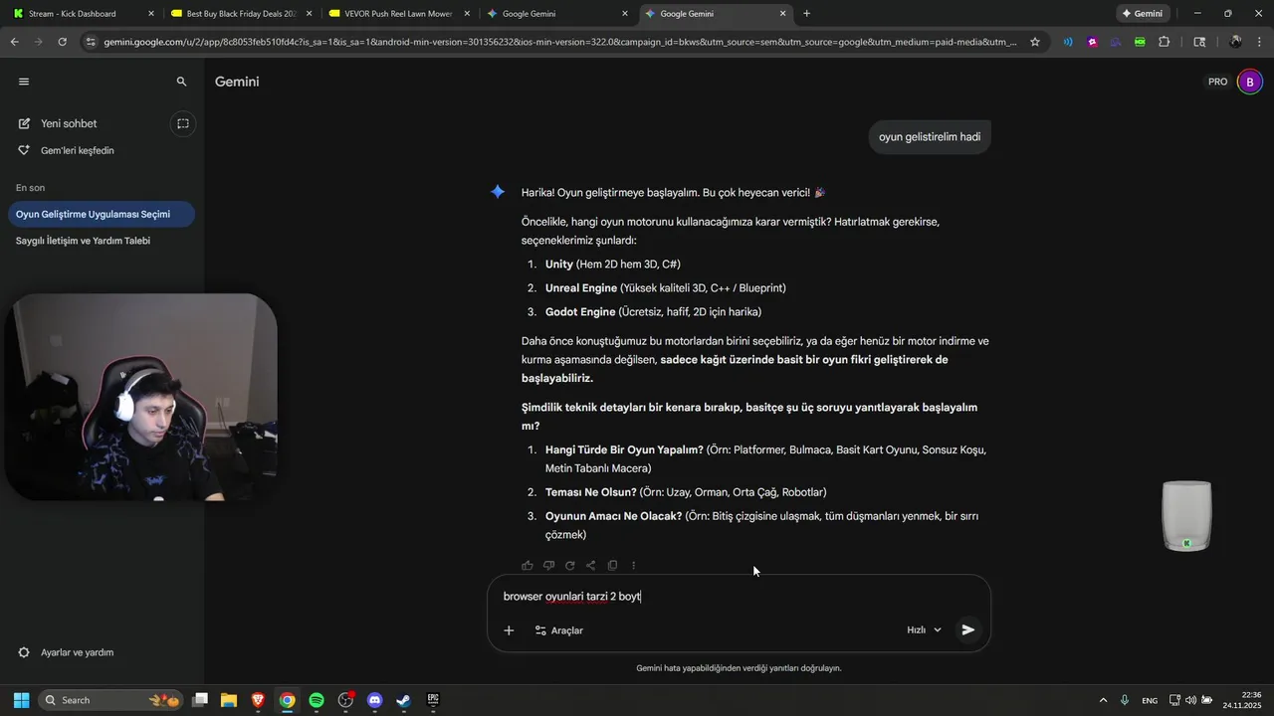Select the chat Oyun Geliştirme Uygulaması Seçimi
Screen dimensions: 1274x716
[x=100, y=214]
